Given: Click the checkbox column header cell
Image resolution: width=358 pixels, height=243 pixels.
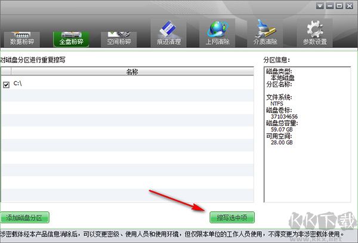Looking at the screenshot, I should pyautogui.click(x=6, y=72).
